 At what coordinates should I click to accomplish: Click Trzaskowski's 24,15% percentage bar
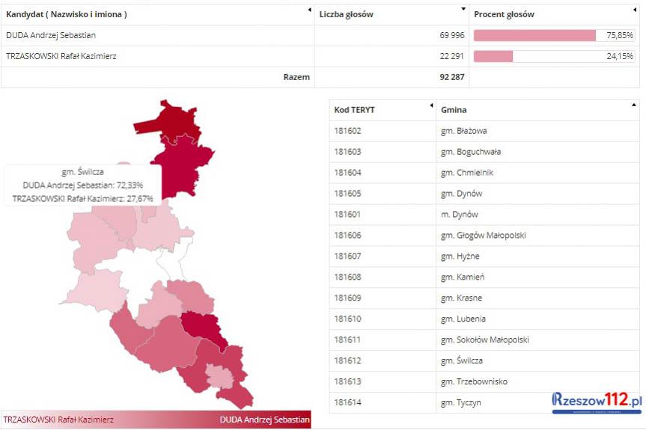(493, 56)
